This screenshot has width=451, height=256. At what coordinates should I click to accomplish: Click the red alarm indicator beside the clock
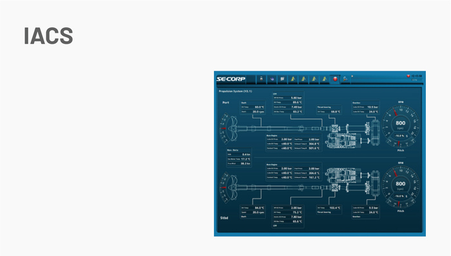click(408, 76)
